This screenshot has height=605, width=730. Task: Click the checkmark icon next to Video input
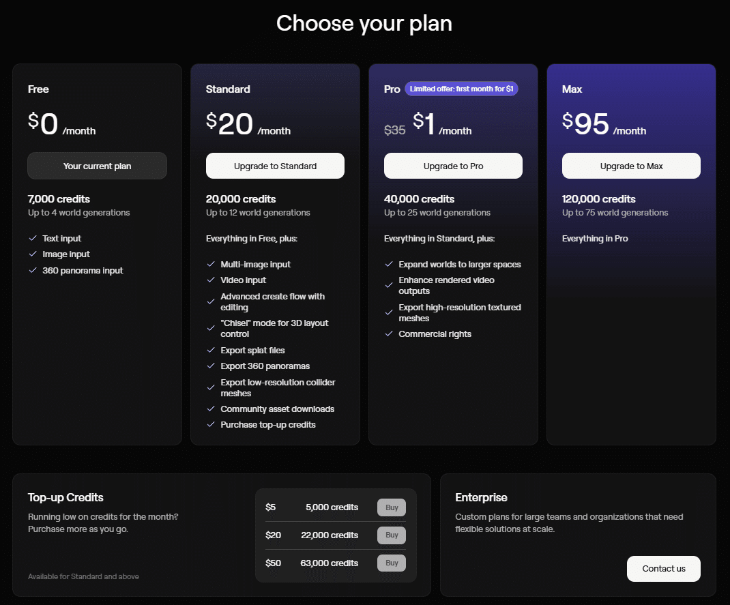pyautogui.click(x=211, y=280)
